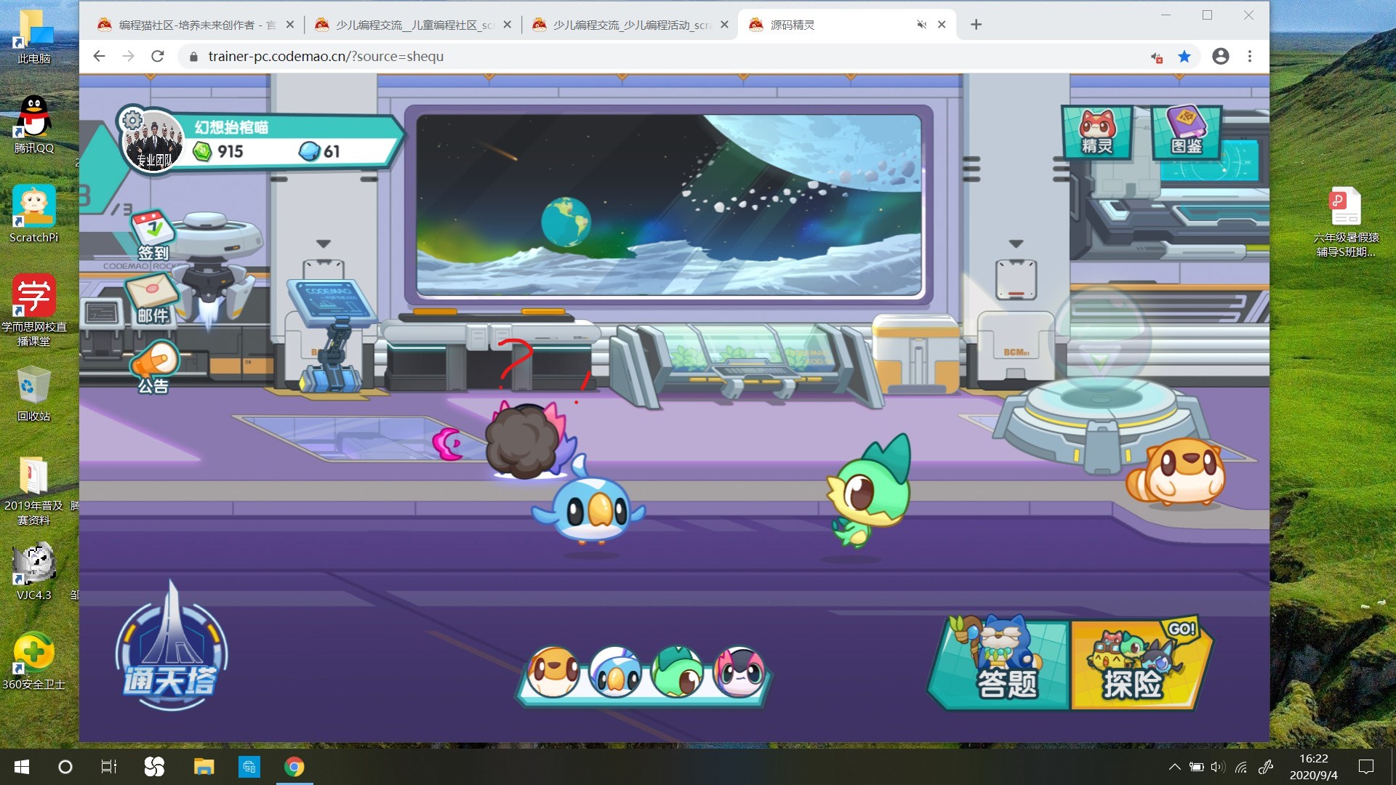Select the 腾讯QQ desktop icon

point(34,125)
